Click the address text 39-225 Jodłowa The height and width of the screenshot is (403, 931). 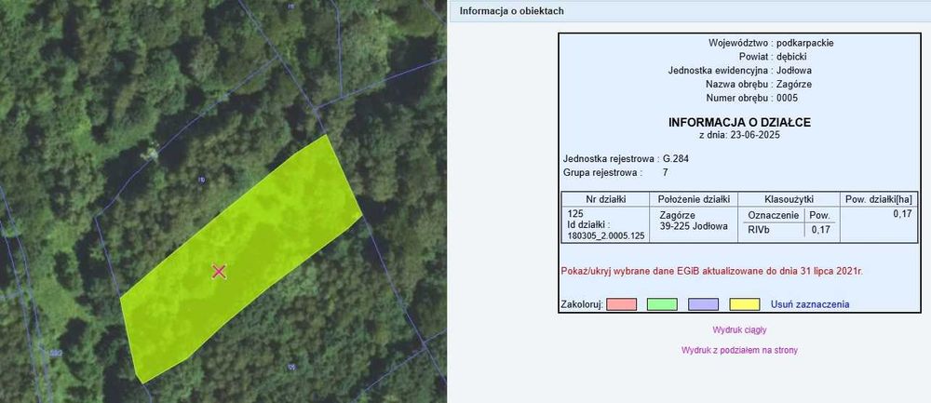[x=694, y=225]
